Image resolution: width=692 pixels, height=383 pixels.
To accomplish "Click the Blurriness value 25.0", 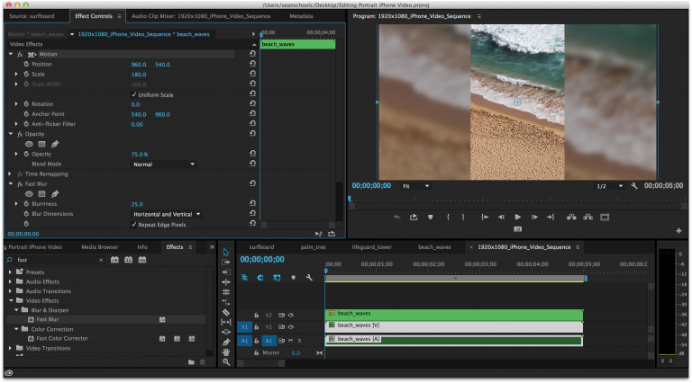I will click(x=137, y=204).
